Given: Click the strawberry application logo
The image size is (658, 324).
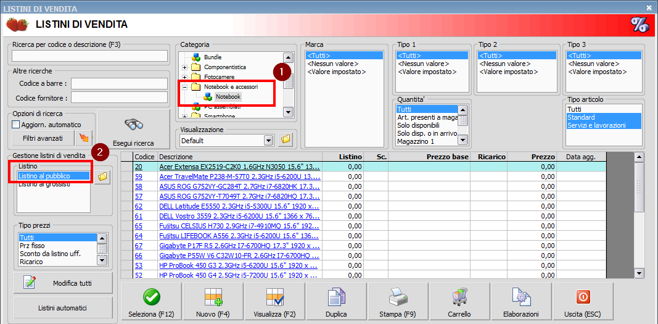Looking at the screenshot, I should click(x=17, y=25).
